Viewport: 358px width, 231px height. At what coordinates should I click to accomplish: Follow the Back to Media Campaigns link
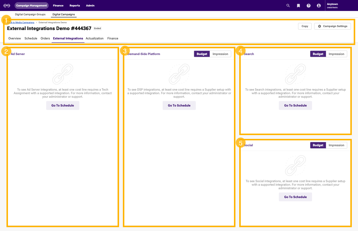tap(22, 22)
